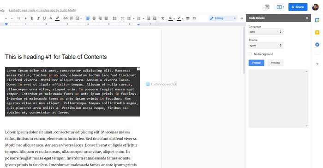Image resolution: width=323 pixels, height=168 pixels.
Task: Insert a checklist
Action: tap(123, 18)
